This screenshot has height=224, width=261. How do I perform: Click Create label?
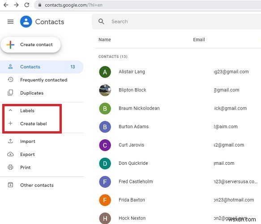click(34, 124)
